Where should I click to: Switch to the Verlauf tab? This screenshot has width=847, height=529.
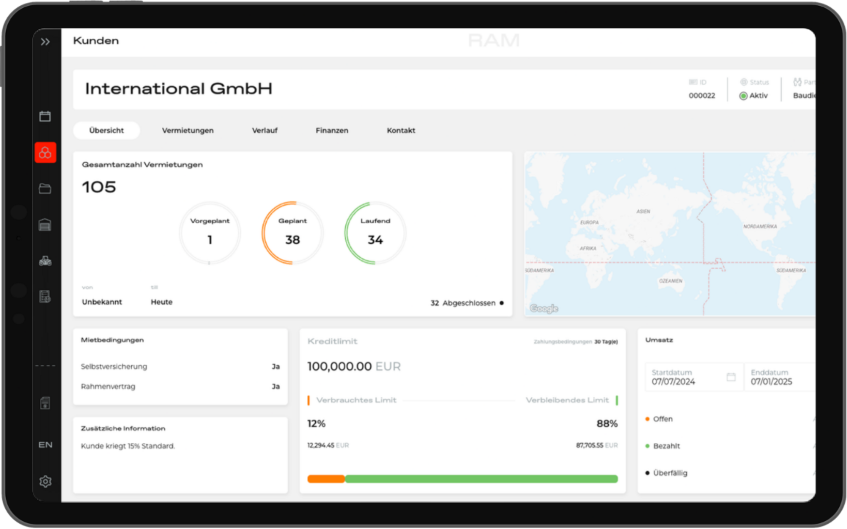coord(265,131)
